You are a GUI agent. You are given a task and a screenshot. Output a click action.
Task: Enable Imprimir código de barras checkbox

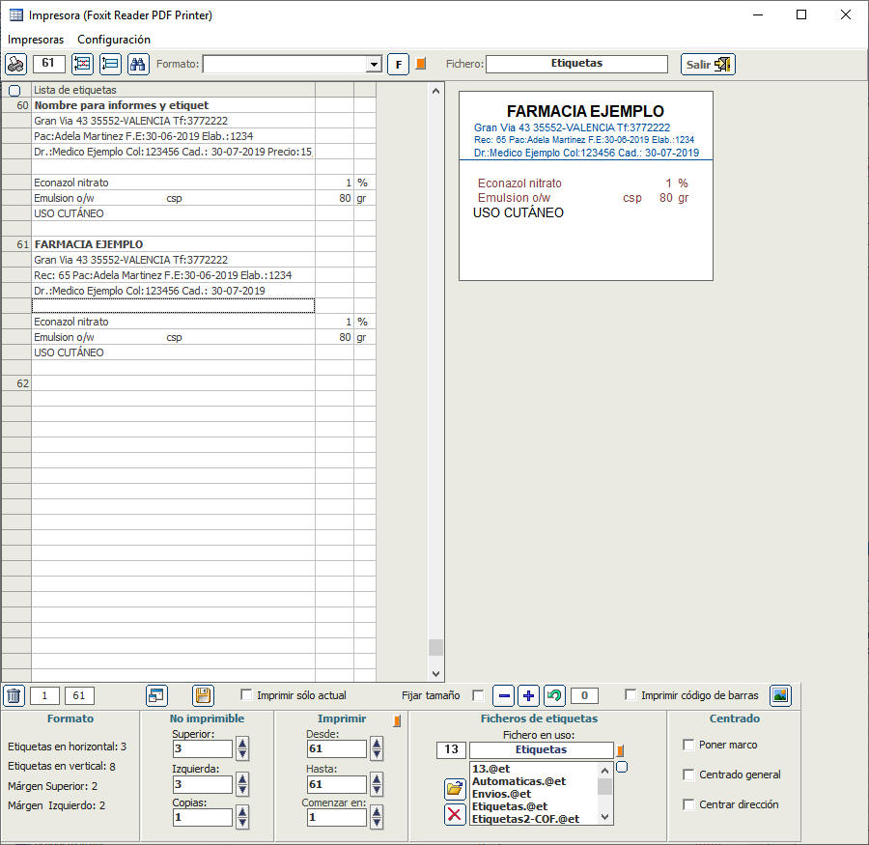coord(631,694)
